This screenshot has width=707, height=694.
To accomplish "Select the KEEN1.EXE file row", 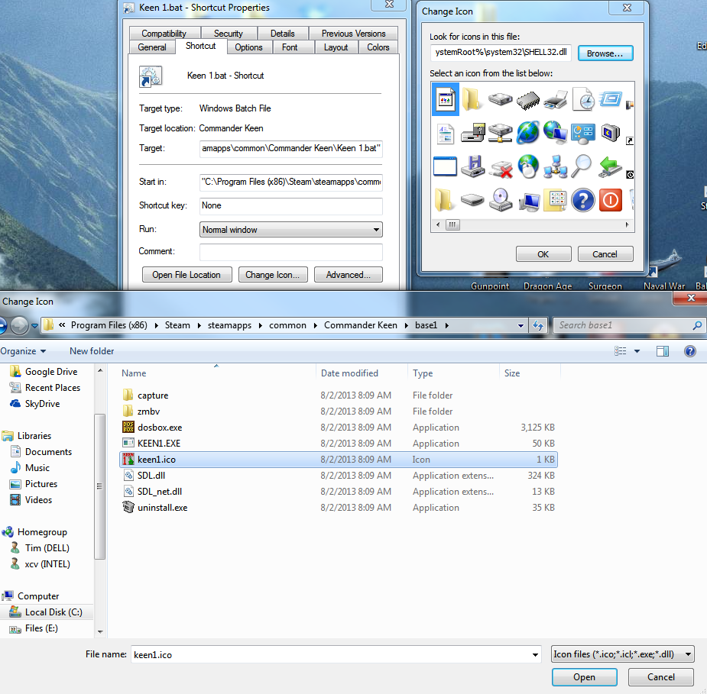I will 339,443.
